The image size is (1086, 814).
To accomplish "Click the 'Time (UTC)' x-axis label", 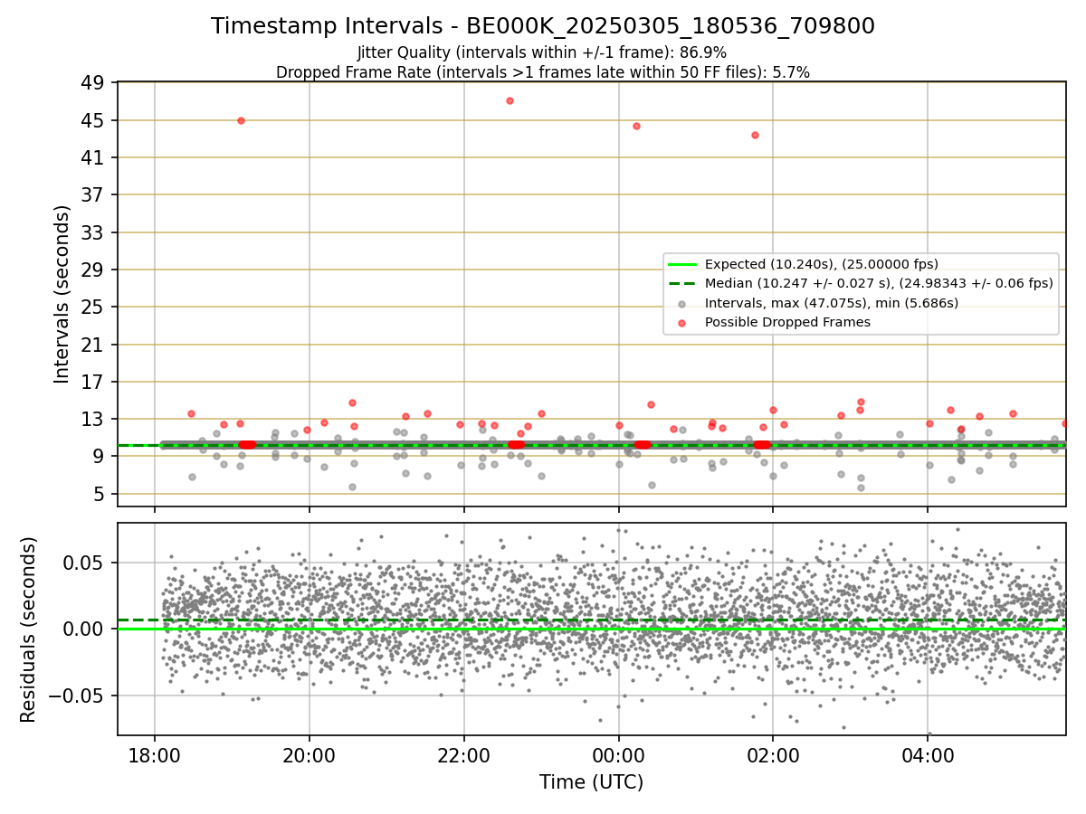I will coord(591,782).
